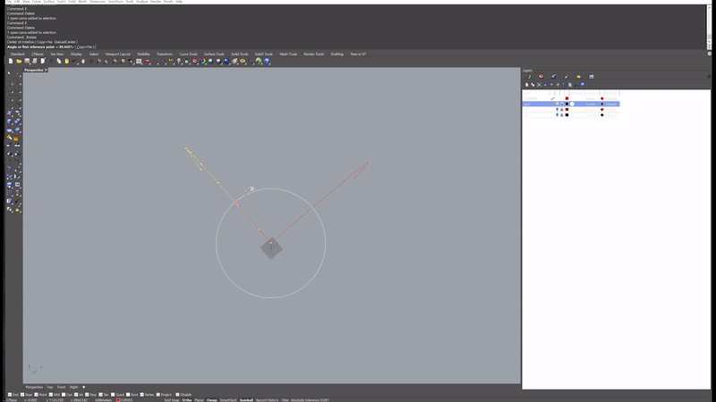
Task: Select the Pan hand tool
Action: [x=82, y=61]
